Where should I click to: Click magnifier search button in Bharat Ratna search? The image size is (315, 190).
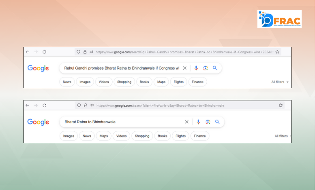point(217,122)
